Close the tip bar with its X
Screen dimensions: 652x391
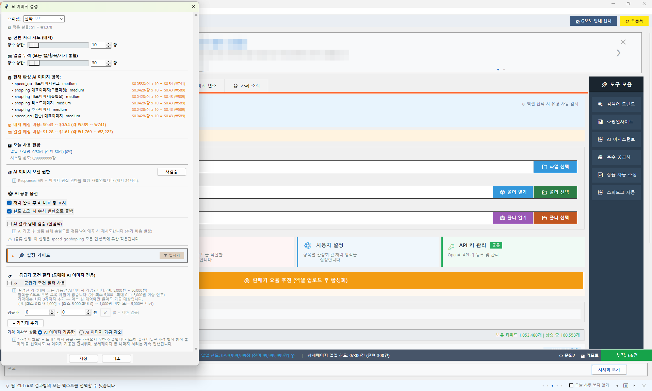644,386
